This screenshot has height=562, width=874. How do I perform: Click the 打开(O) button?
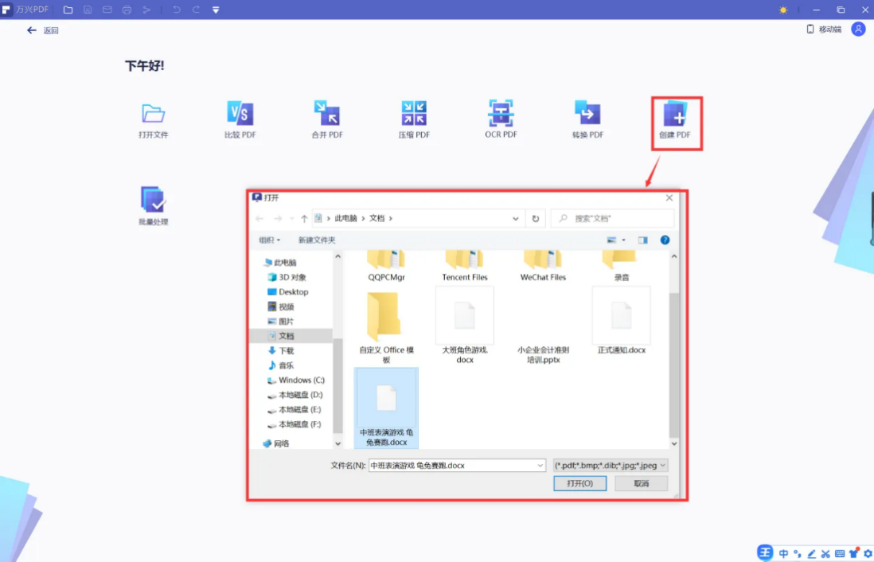pos(579,483)
